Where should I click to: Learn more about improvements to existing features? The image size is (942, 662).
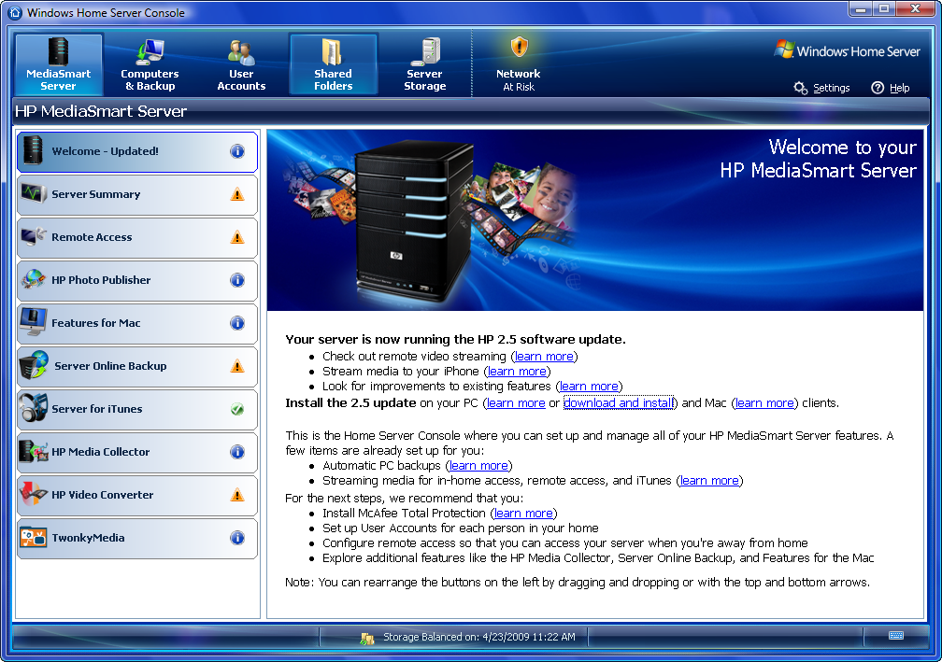tap(589, 387)
